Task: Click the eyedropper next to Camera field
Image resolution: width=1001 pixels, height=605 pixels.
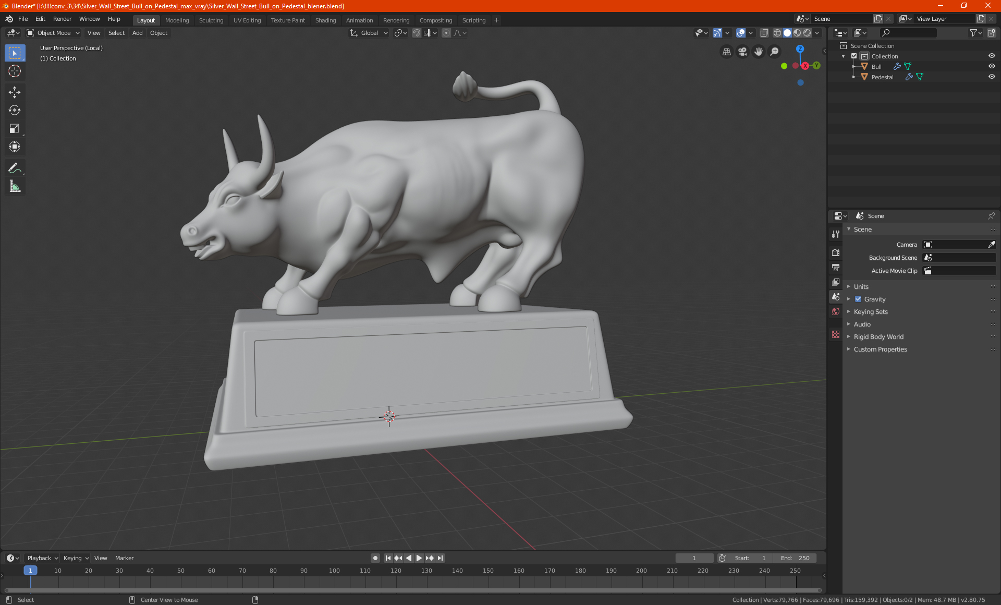Action: (x=991, y=245)
